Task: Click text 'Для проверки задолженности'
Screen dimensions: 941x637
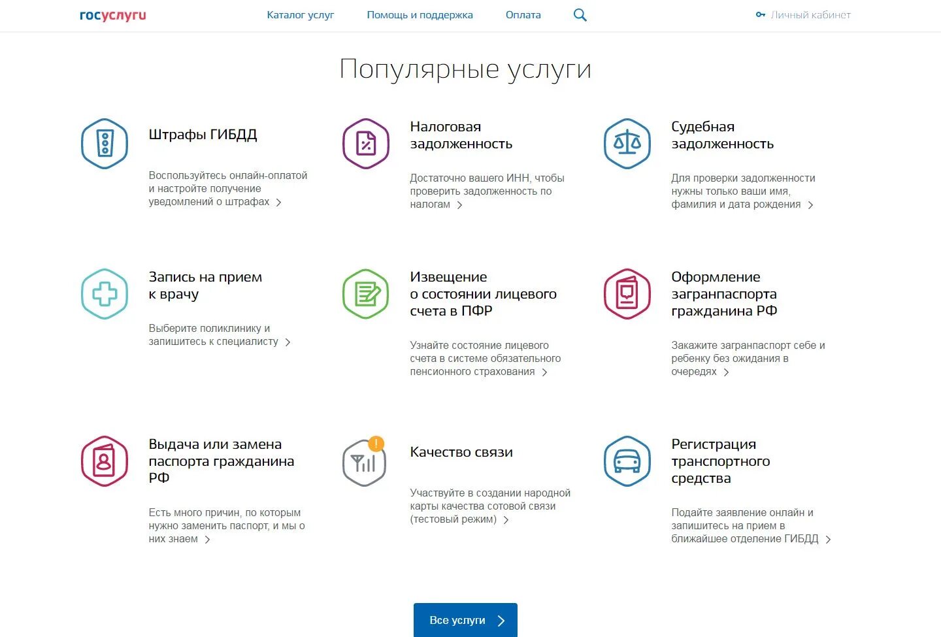Action: point(743,178)
